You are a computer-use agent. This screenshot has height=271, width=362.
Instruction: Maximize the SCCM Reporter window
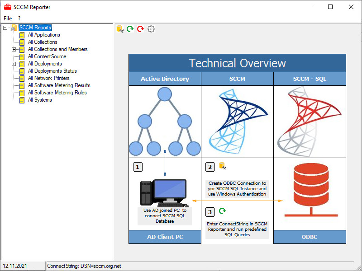click(x=330, y=7)
